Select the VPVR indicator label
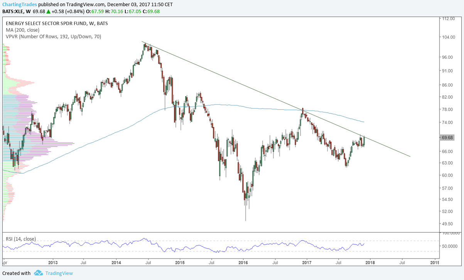This screenshot has height=280, width=464. click(53, 36)
